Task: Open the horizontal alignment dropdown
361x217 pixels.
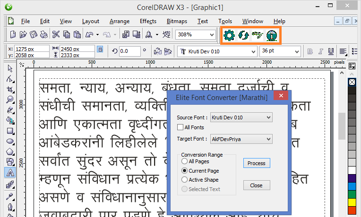Action: coord(343,51)
